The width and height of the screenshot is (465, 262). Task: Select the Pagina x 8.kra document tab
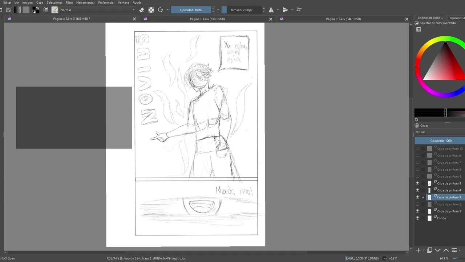(71, 19)
